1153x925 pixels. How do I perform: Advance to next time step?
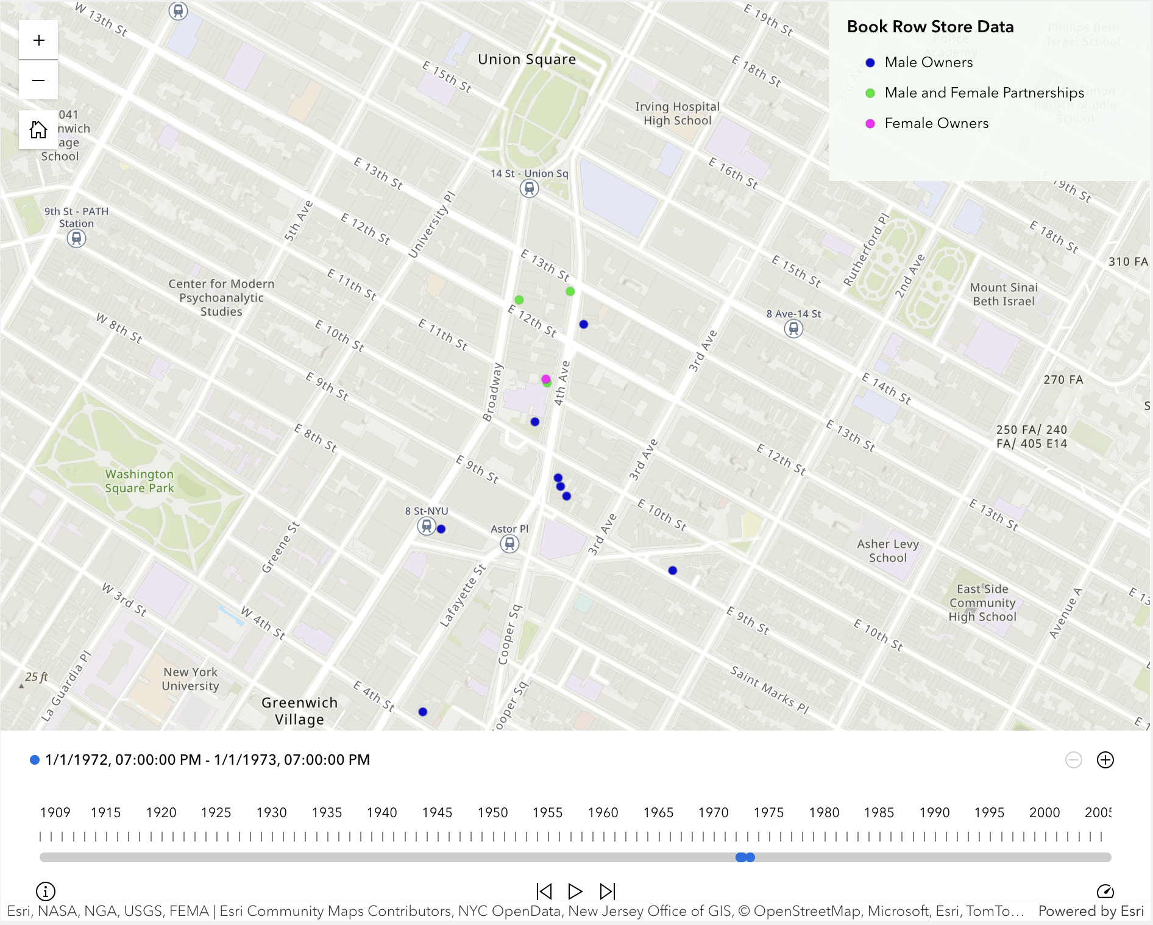click(608, 891)
